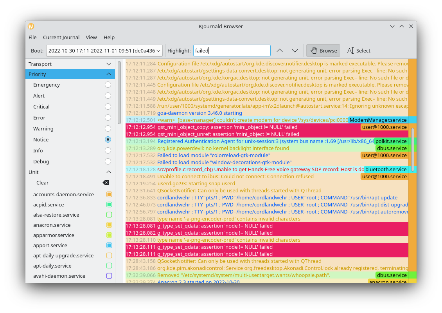Toggle apport.service colored checkbox
The image size is (442, 313).
coord(109,245)
